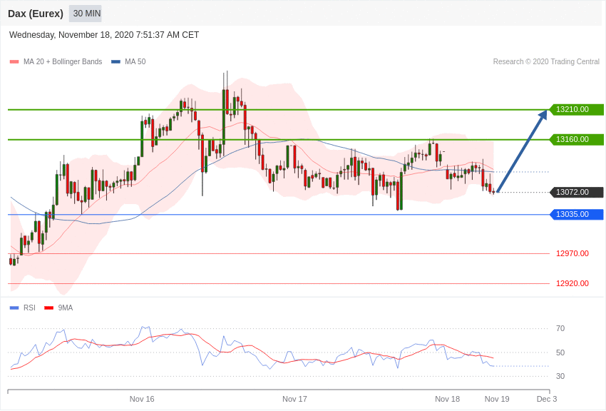Click the Nov 16 date axis label
This screenshot has height=411, width=606.
142,399
